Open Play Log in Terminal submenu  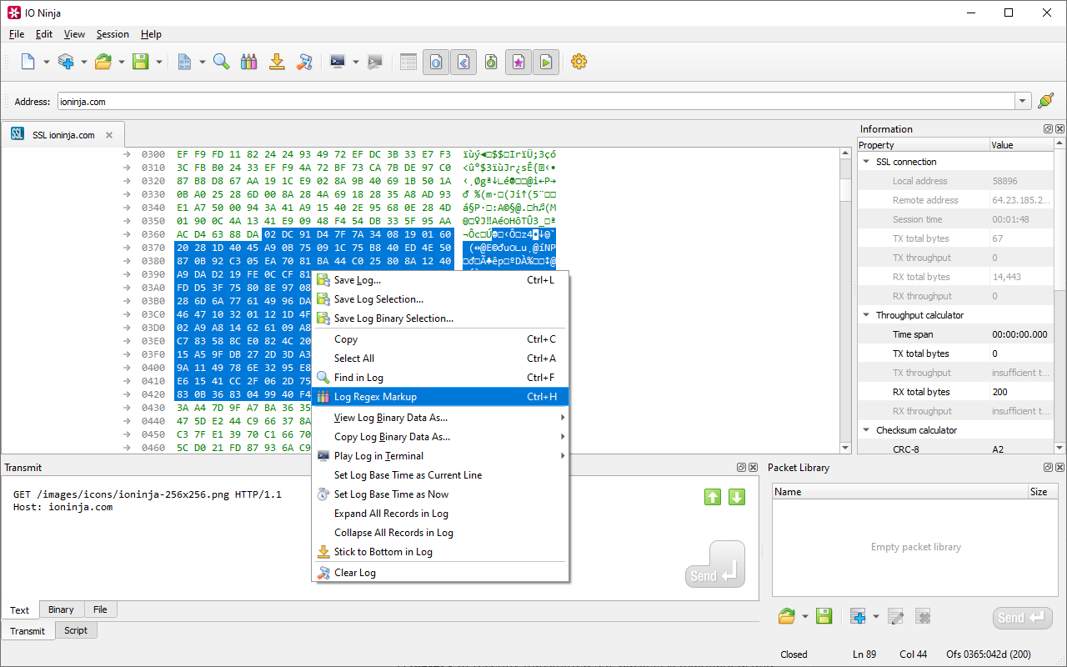[x=440, y=456]
